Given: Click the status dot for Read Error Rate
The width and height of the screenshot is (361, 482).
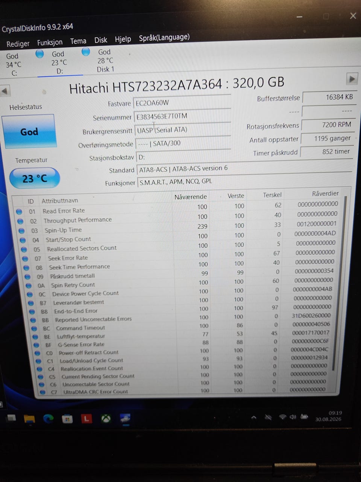Looking at the screenshot, I should [19, 212].
